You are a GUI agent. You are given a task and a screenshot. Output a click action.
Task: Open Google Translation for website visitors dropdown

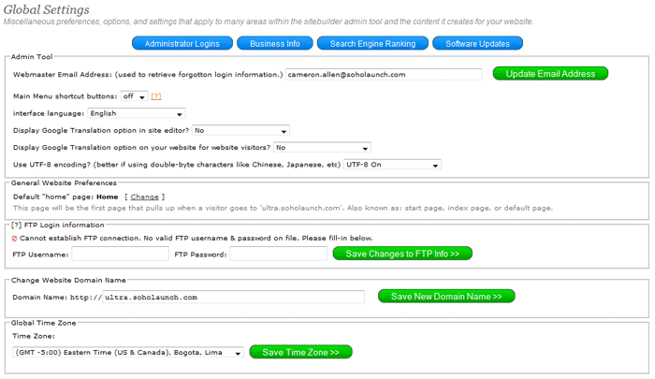[322, 148]
